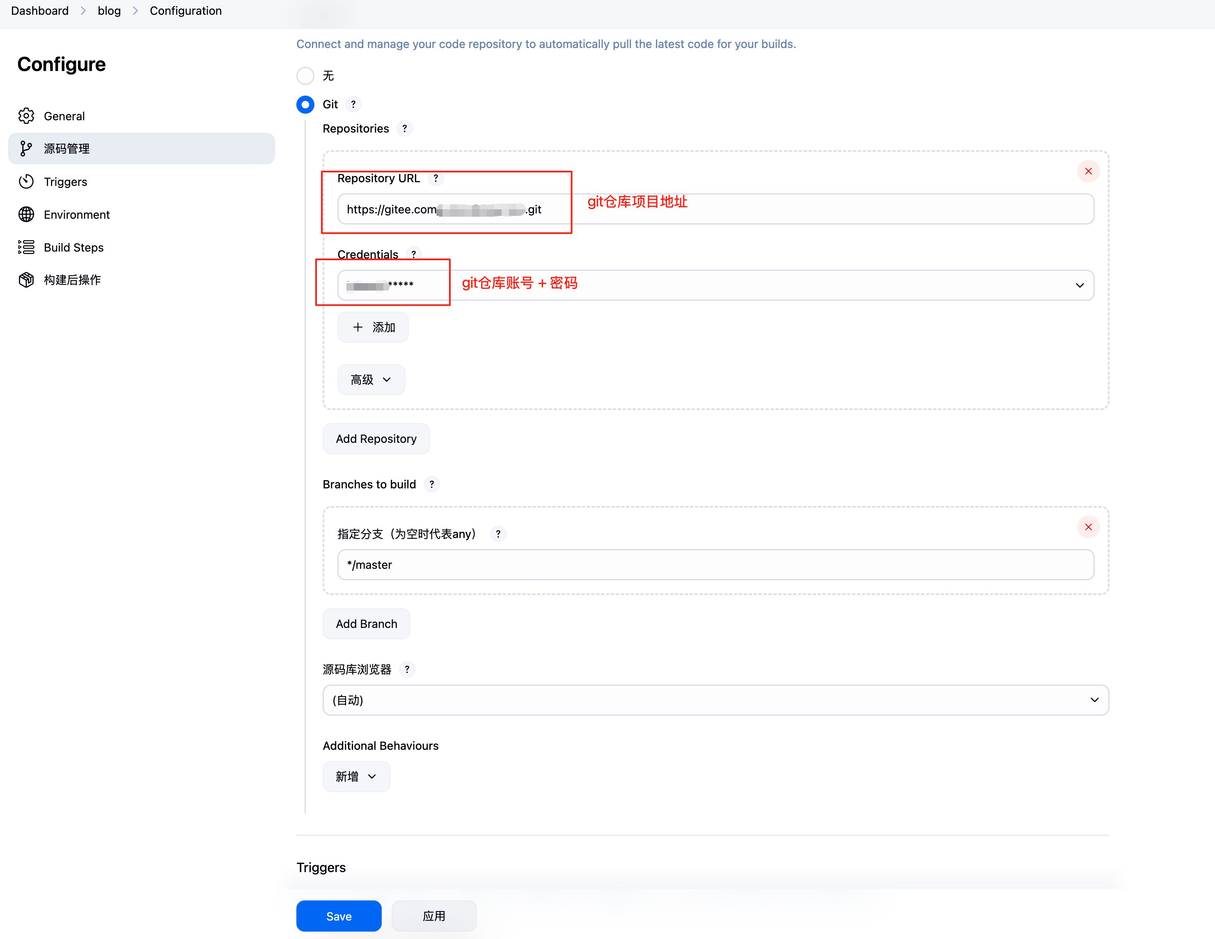1215x939 pixels.
Task: Click the Additional Behaviours label
Action: point(381,745)
